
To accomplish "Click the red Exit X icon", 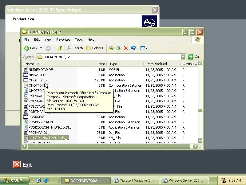I will (x=17, y=164).
